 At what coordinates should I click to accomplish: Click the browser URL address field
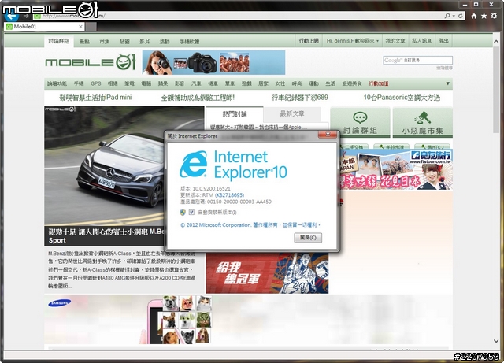238,16
